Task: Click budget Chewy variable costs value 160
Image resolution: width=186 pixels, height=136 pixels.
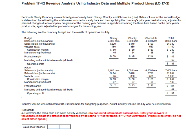Action: [114, 47]
